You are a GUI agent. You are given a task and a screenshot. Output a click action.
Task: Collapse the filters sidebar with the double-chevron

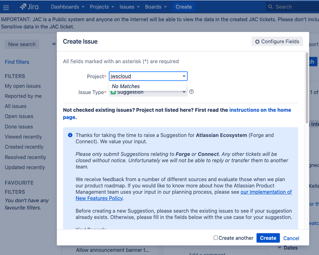point(54,44)
